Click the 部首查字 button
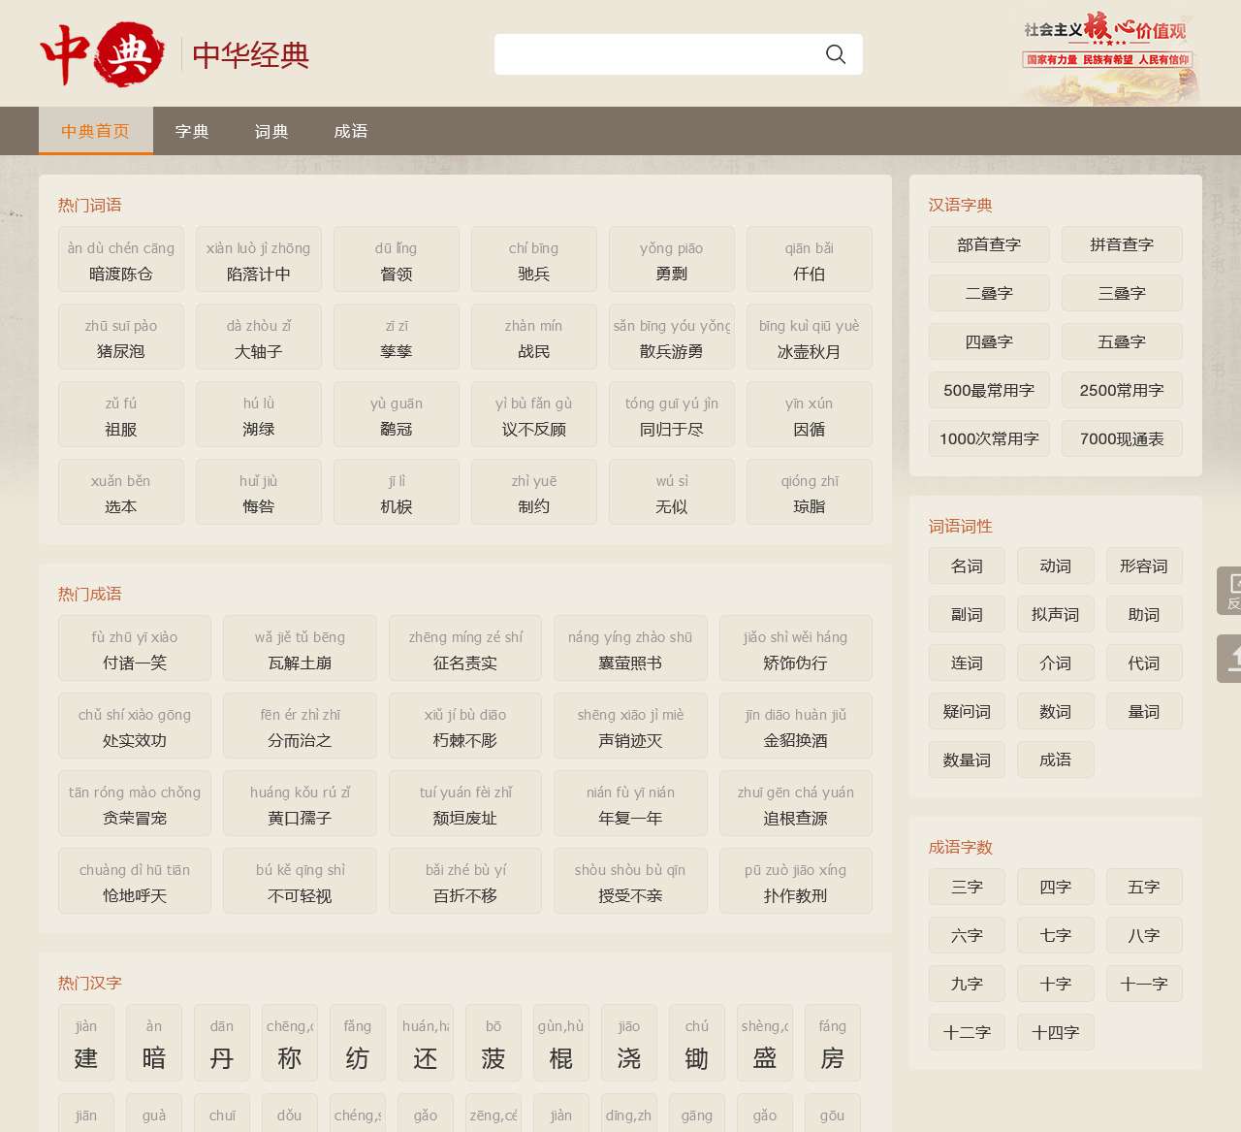The height and width of the screenshot is (1132, 1241). tap(988, 244)
